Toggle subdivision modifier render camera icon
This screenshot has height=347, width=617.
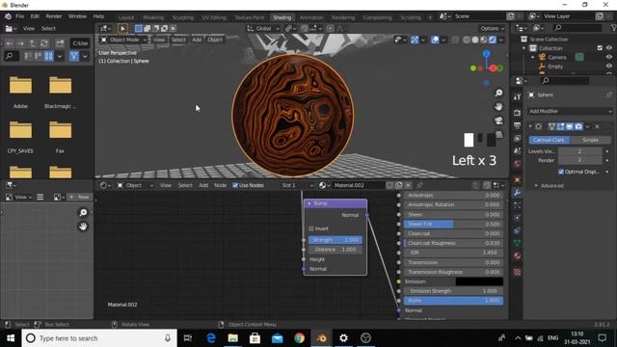578,126
